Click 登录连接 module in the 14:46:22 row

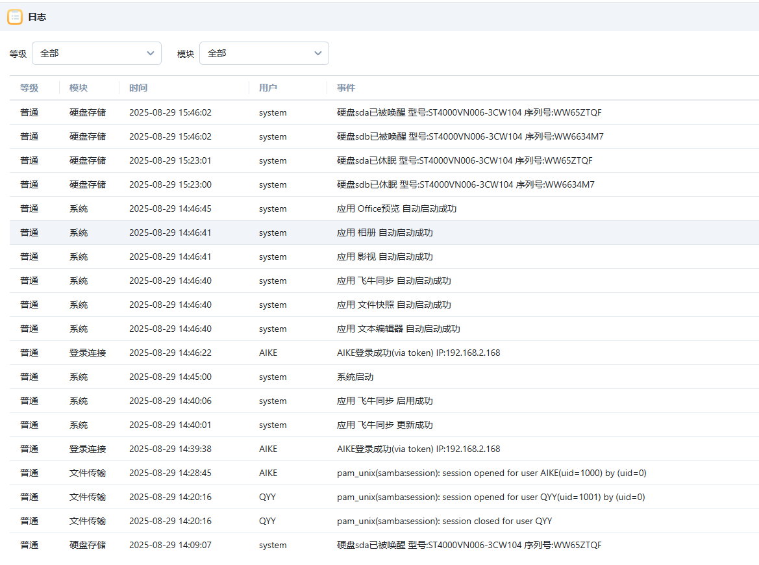point(88,353)
